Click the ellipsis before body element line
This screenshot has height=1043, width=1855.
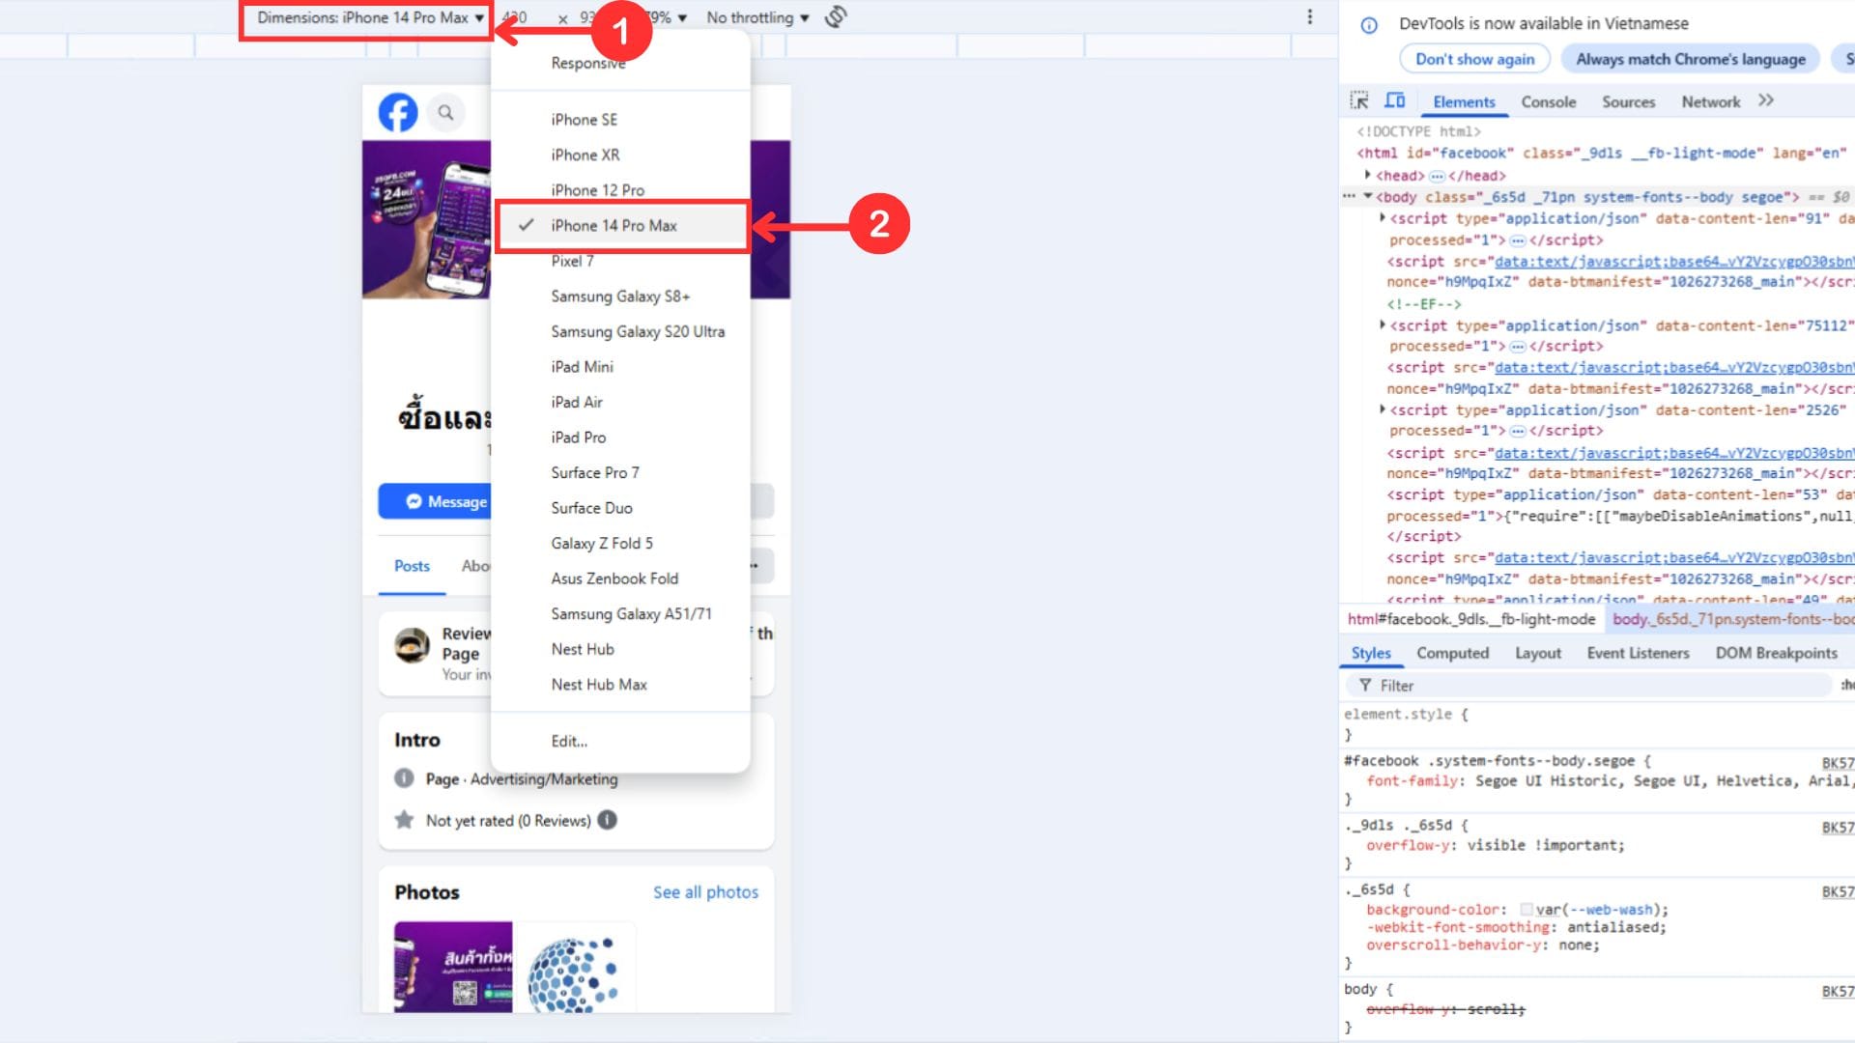(1349, 196)
